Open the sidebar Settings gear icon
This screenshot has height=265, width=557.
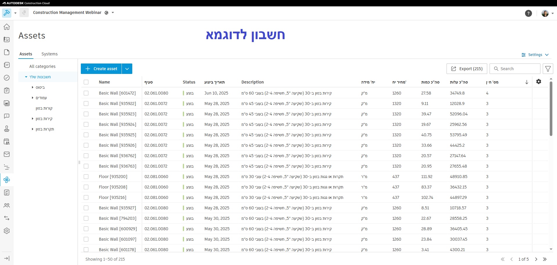(7, 231)
